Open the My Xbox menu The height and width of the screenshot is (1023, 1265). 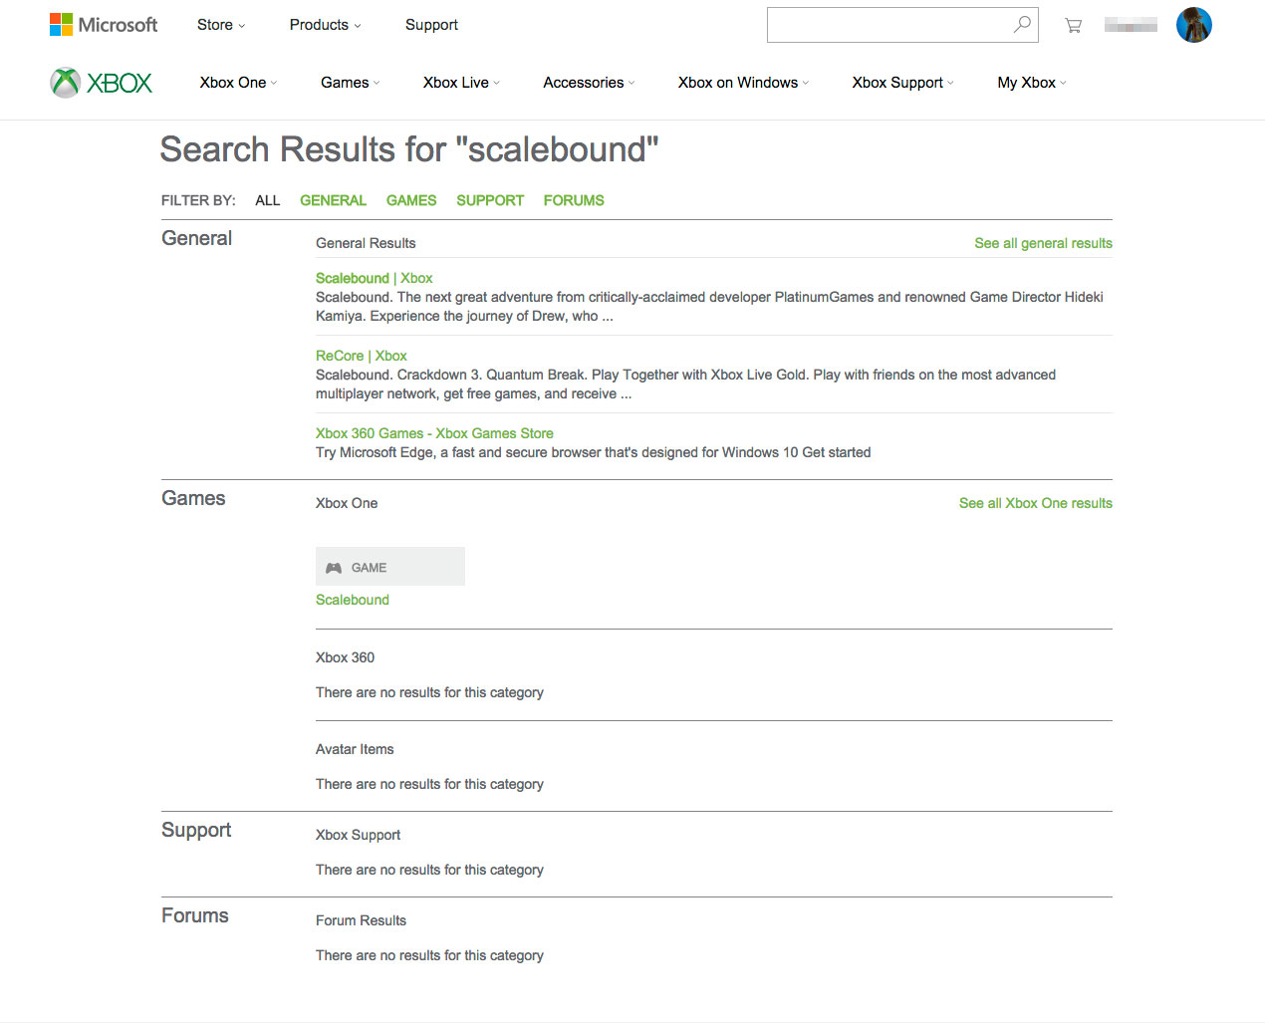tap(1032, 83)
